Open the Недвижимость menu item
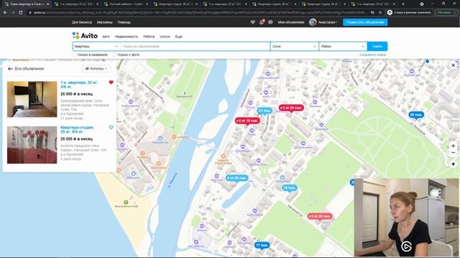The width and height of the screenshot is (460, 258). tap(126, 37)
